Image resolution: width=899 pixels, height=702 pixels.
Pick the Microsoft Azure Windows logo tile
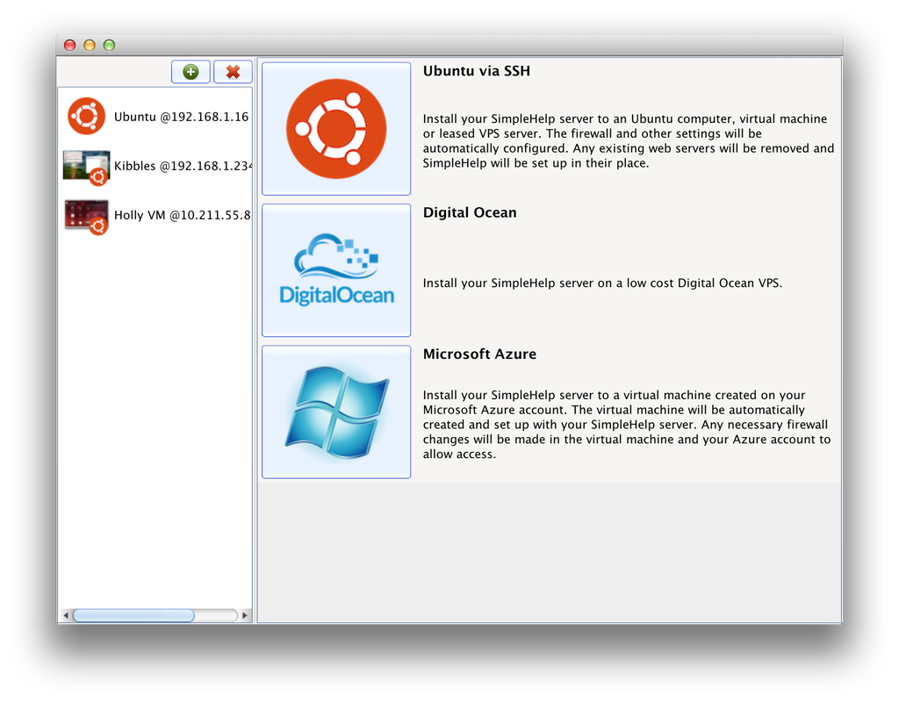coord(336,412)
